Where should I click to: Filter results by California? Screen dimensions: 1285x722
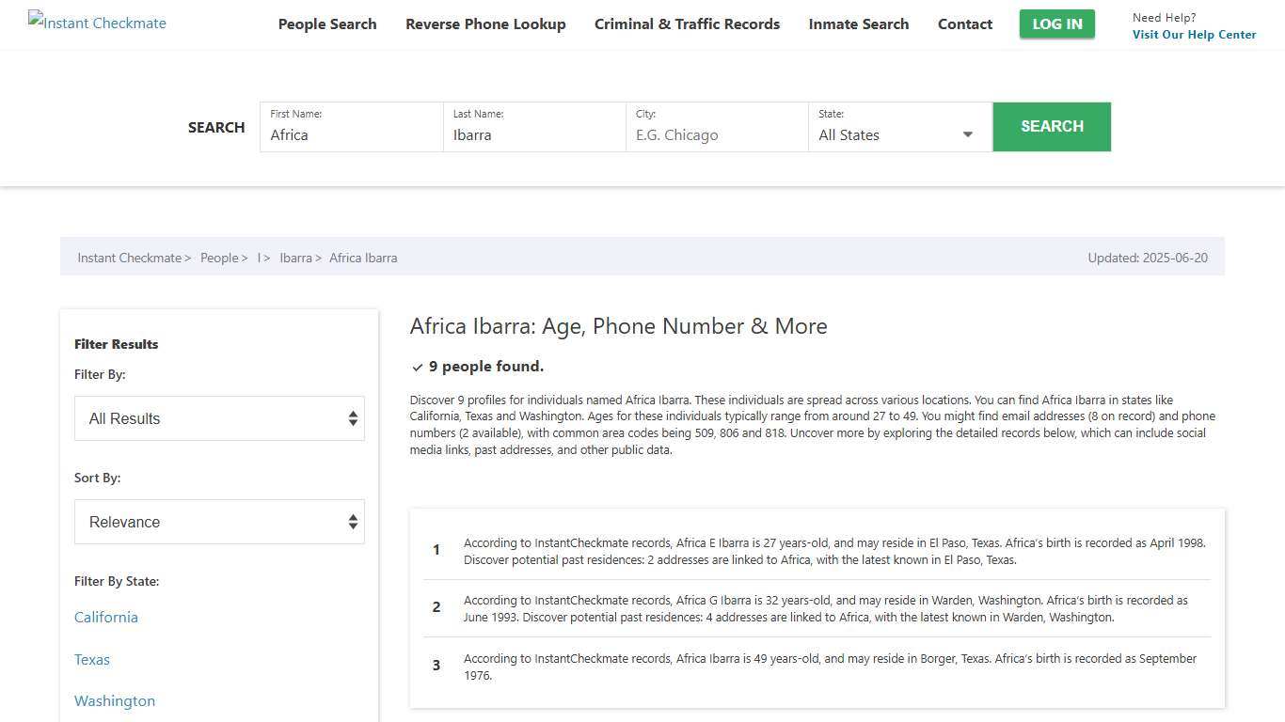pos(106,618)
